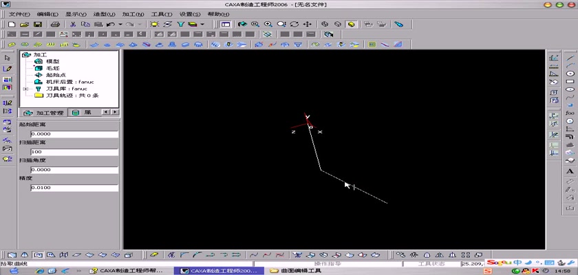Select the 起始点 tree node
This screenshot has width=578, height=275.
pos(56,75)
